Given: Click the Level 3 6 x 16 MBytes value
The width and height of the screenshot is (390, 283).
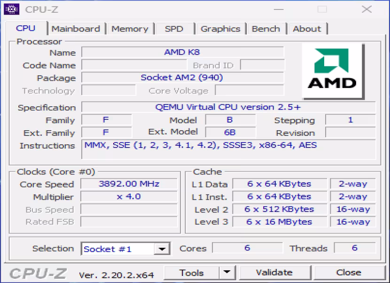Looking at the screenshot, I should tap(280, 222).
